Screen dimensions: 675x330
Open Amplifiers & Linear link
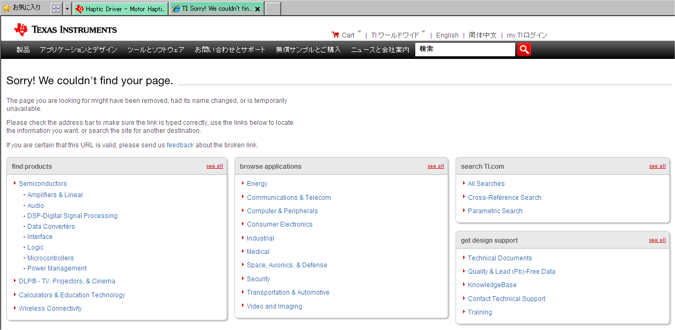[x=55, y=195]
